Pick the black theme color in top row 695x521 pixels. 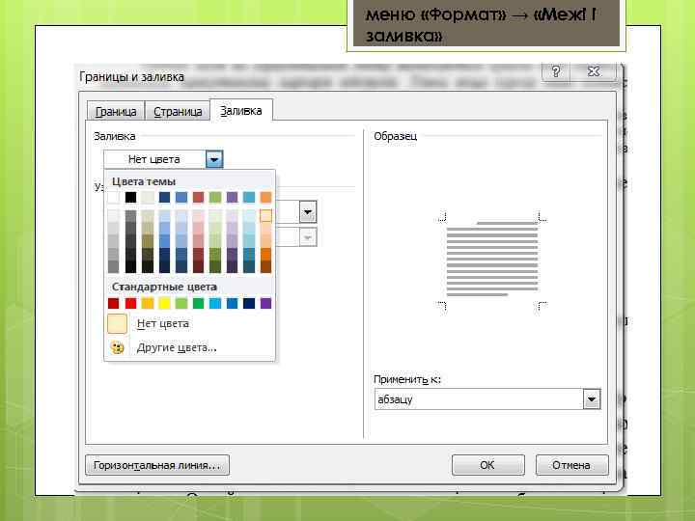130,197
